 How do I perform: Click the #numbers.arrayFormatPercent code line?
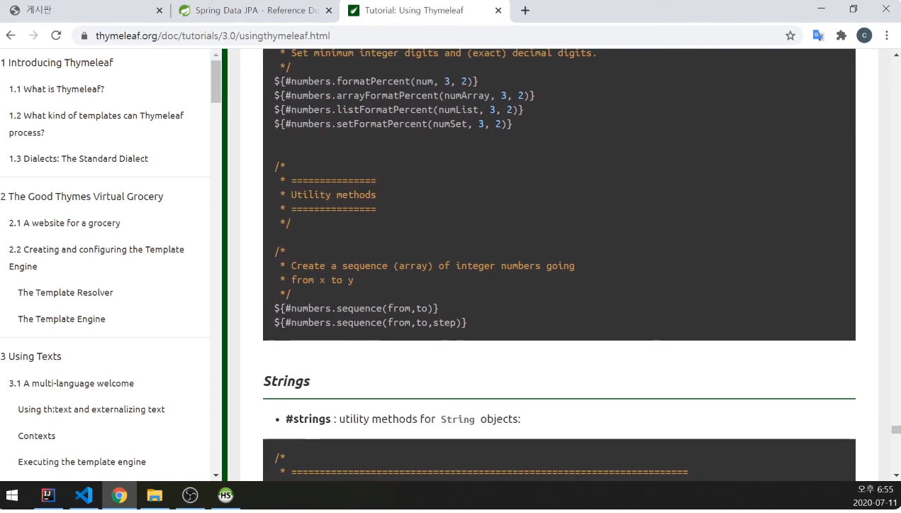(x=404, y=95)
